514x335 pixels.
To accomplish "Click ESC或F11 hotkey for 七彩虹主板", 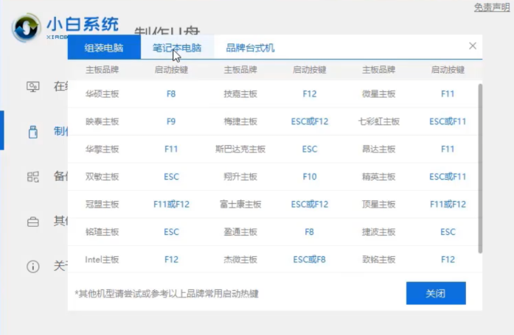I will (x=448, y=121).
